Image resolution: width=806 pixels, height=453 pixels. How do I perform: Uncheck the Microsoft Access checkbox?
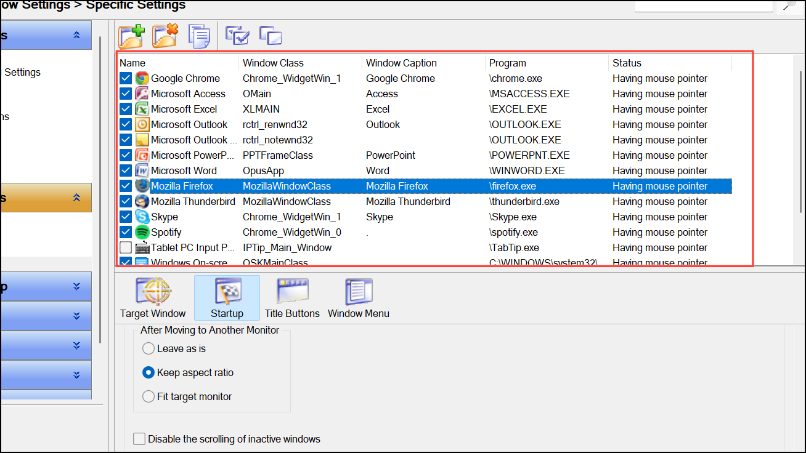click(x=126, y=94)
